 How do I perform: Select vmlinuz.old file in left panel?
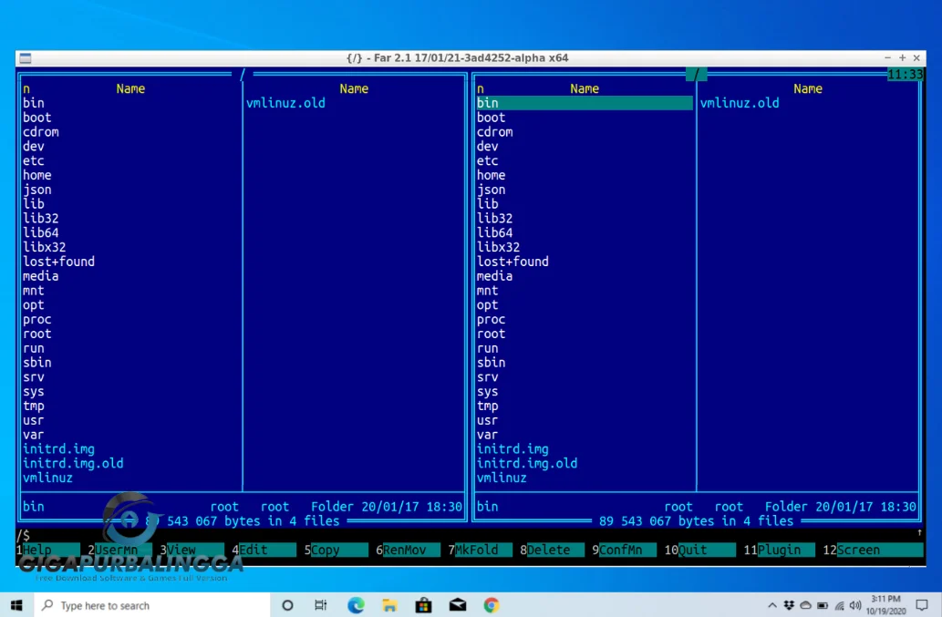coord(286,103)
